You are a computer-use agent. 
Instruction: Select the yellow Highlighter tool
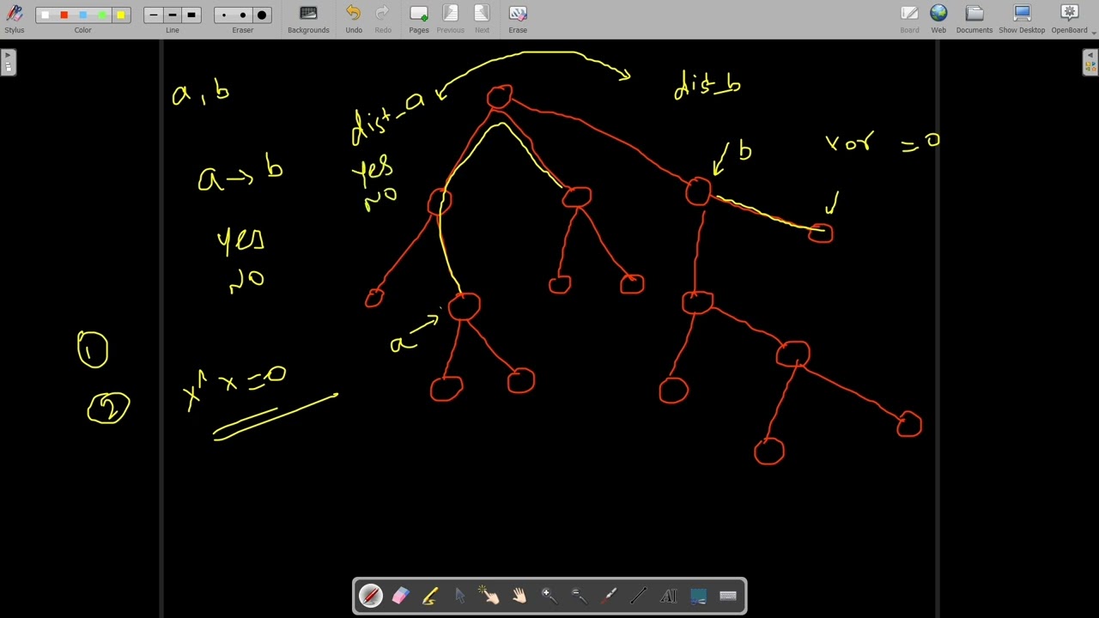pyautogui.click(x=430, y=596)
